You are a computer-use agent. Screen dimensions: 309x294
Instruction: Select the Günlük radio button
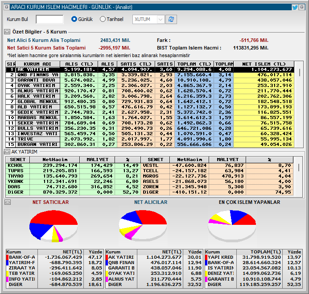pyautogui.click(x=74, y=19)
